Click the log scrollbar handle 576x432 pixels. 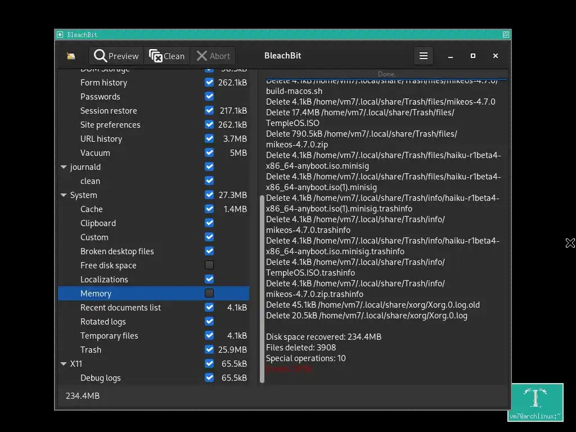coord(262,289)
